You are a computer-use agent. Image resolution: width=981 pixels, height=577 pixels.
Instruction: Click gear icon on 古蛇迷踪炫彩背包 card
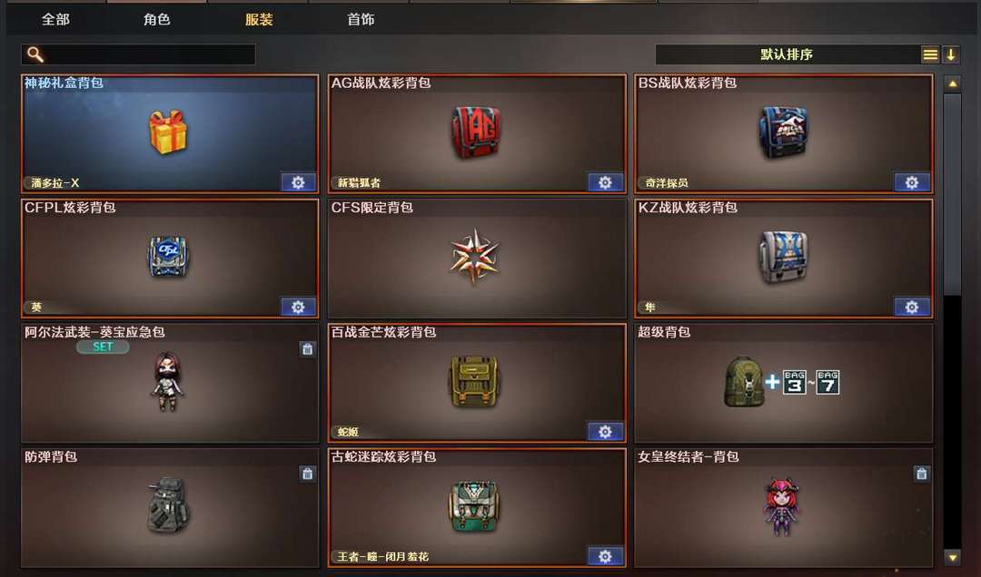605,556
